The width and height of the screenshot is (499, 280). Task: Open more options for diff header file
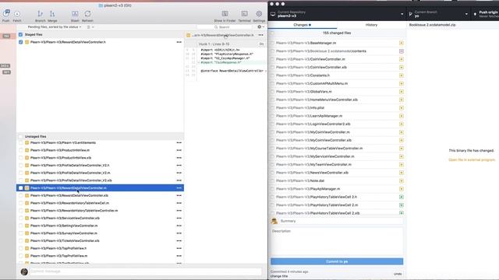(x=261, y=35)
